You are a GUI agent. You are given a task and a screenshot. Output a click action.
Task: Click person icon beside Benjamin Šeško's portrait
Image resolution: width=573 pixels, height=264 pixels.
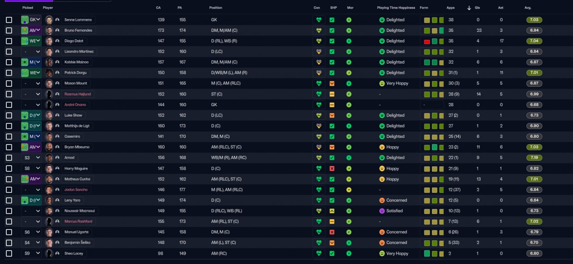(57, 243)
